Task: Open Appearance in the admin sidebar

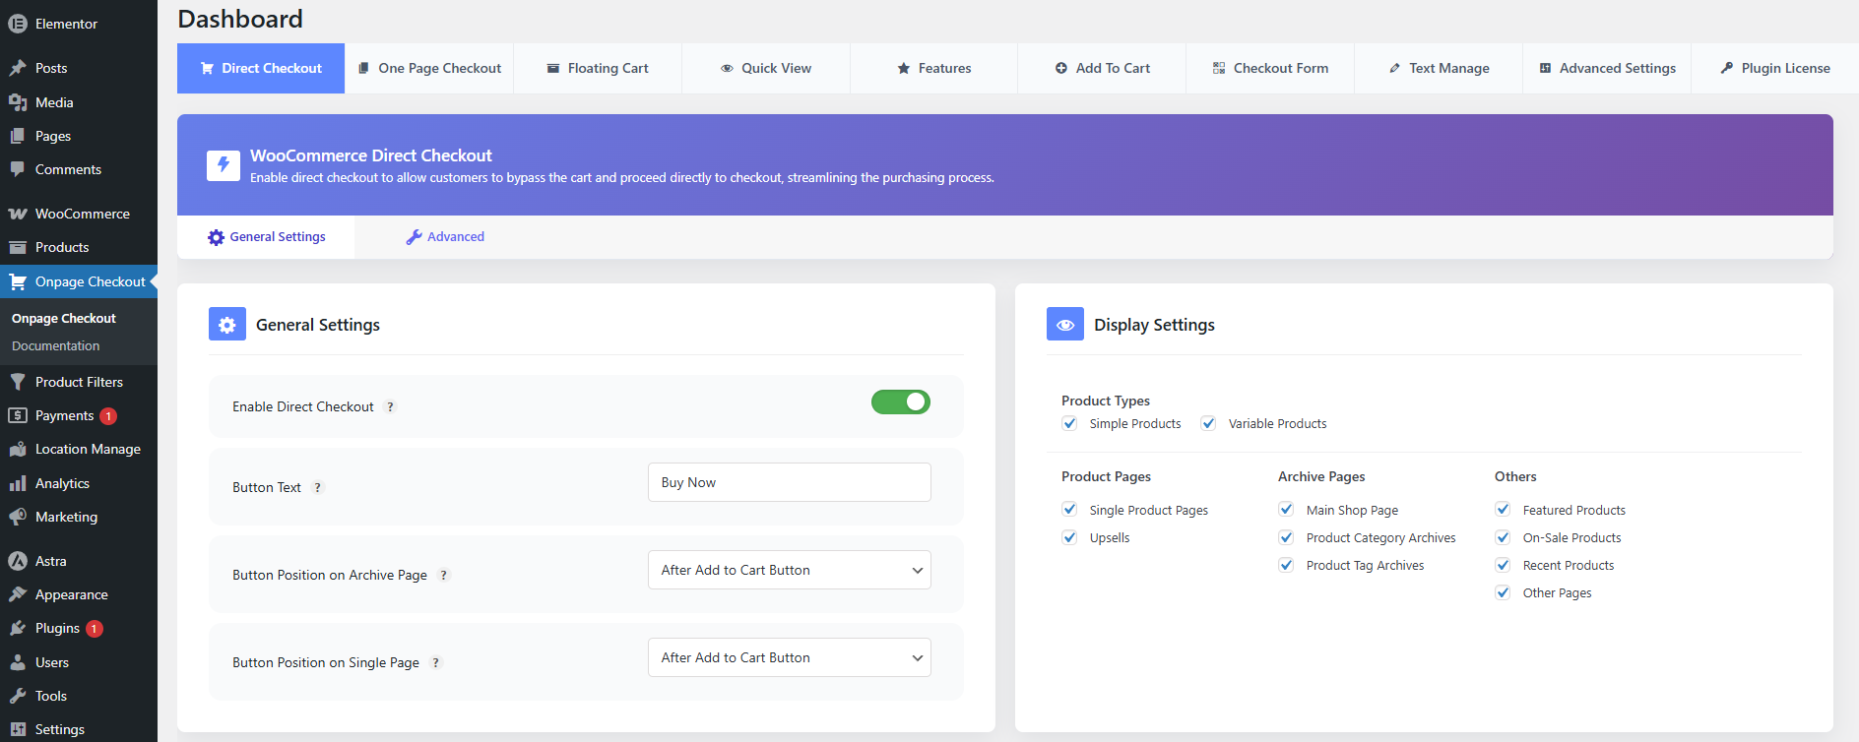Action: [x=79, y=594]
